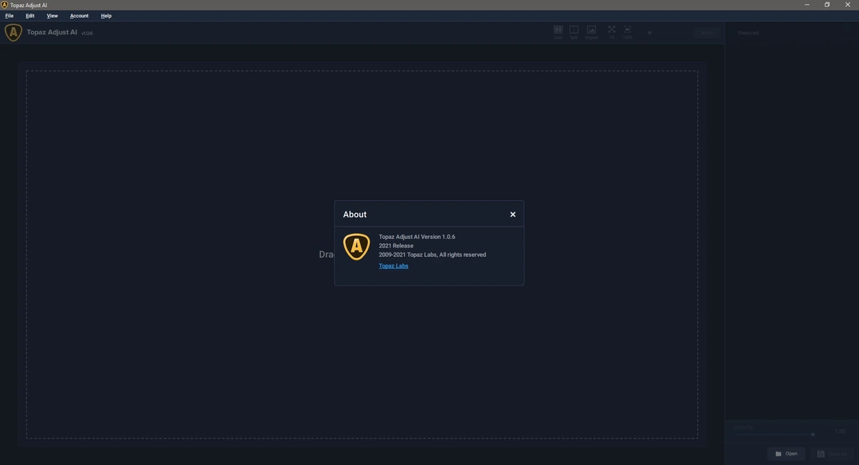Click the Save As button
This screenshot has height=465, width=859.
[x=832, y=454]
